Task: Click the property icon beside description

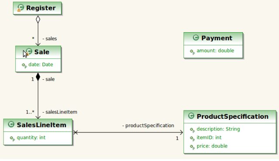Action: pos(192,130)
